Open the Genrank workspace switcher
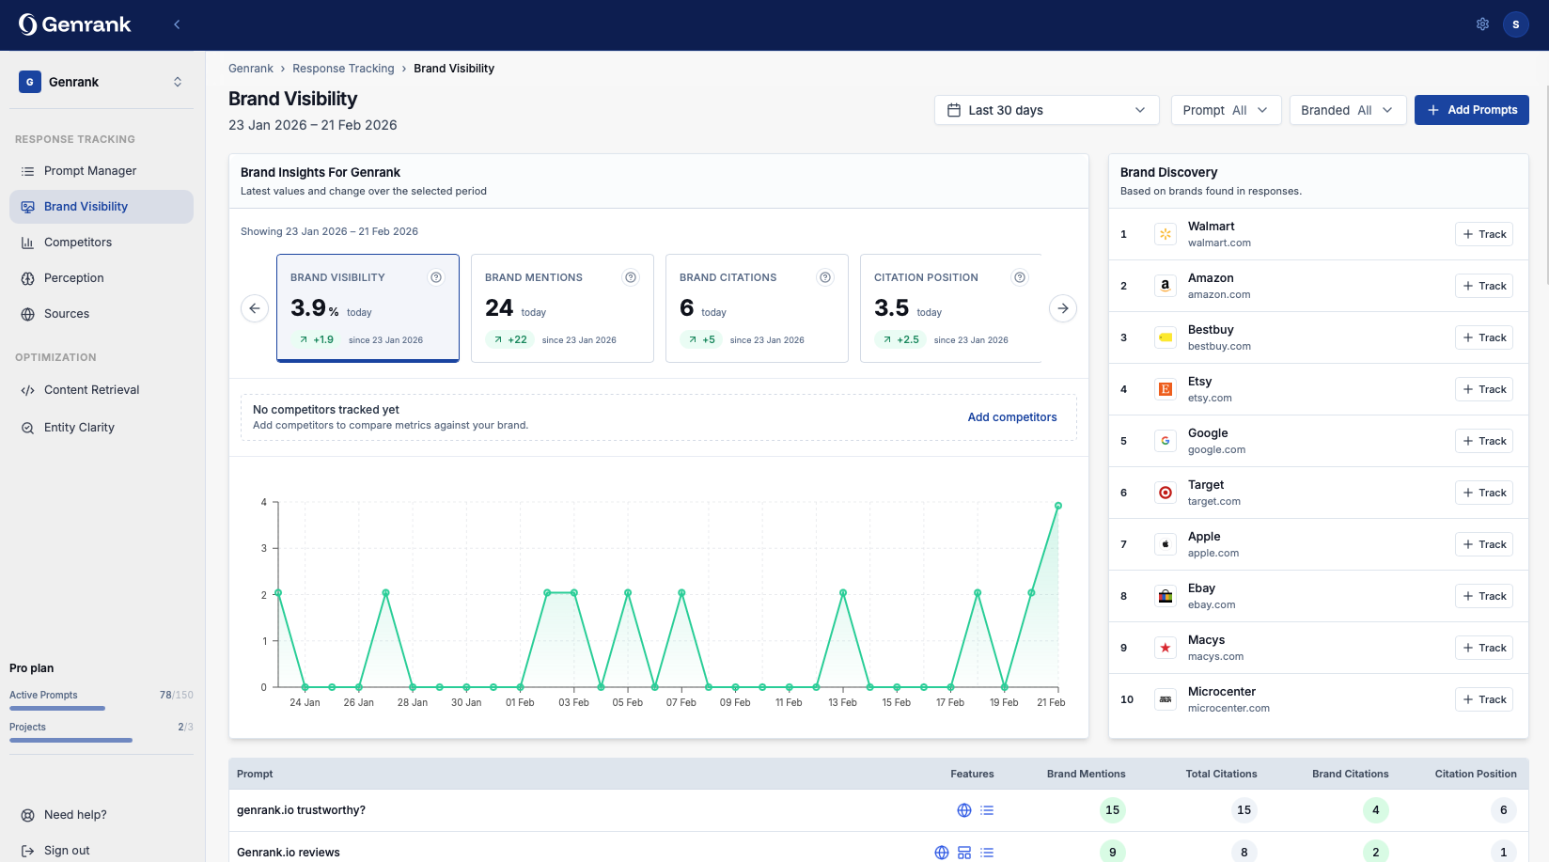The width and height of the screenshot is (1549, 862). (x=102, y=82)
